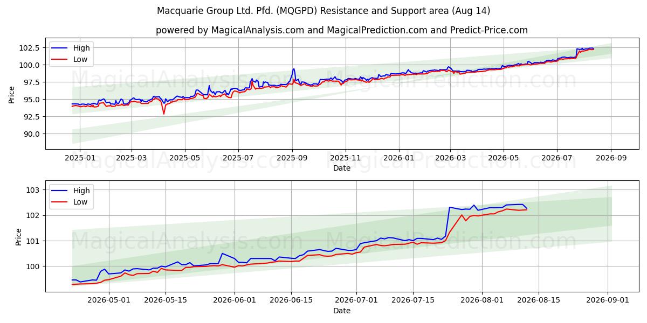Click the '100.0' y-axis label on top chart
Screen dimensions: 647x323
click(x=29, y=65)
